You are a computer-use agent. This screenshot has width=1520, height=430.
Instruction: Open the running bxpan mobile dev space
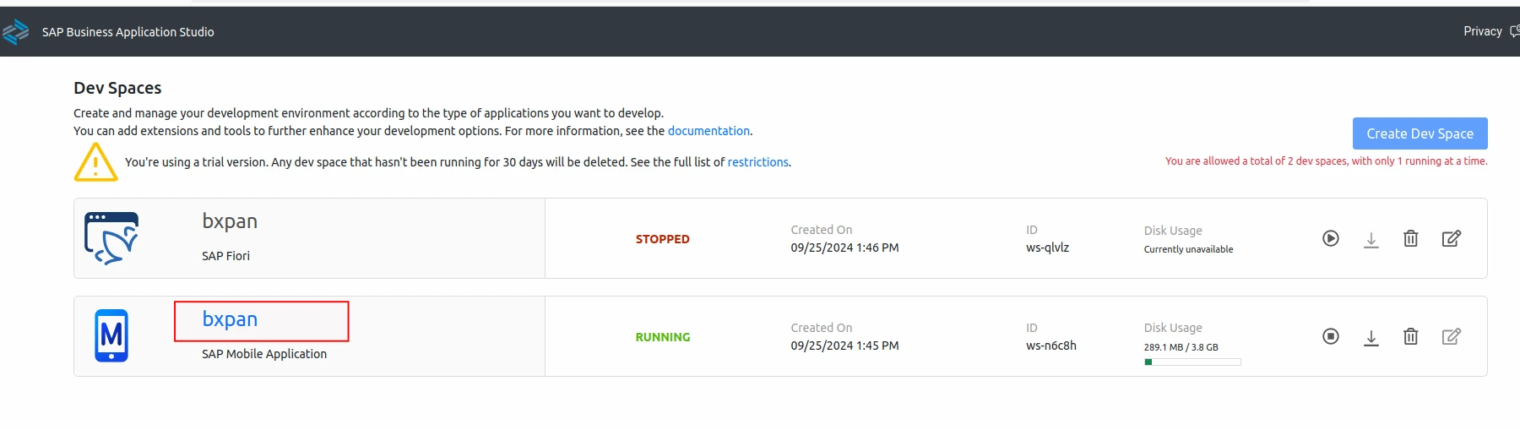coord(230,319)
